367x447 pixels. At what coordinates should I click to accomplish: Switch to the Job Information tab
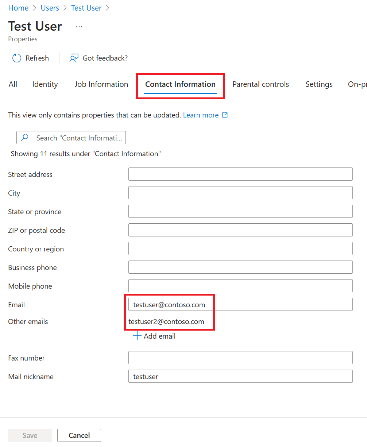tap(101, 84)
